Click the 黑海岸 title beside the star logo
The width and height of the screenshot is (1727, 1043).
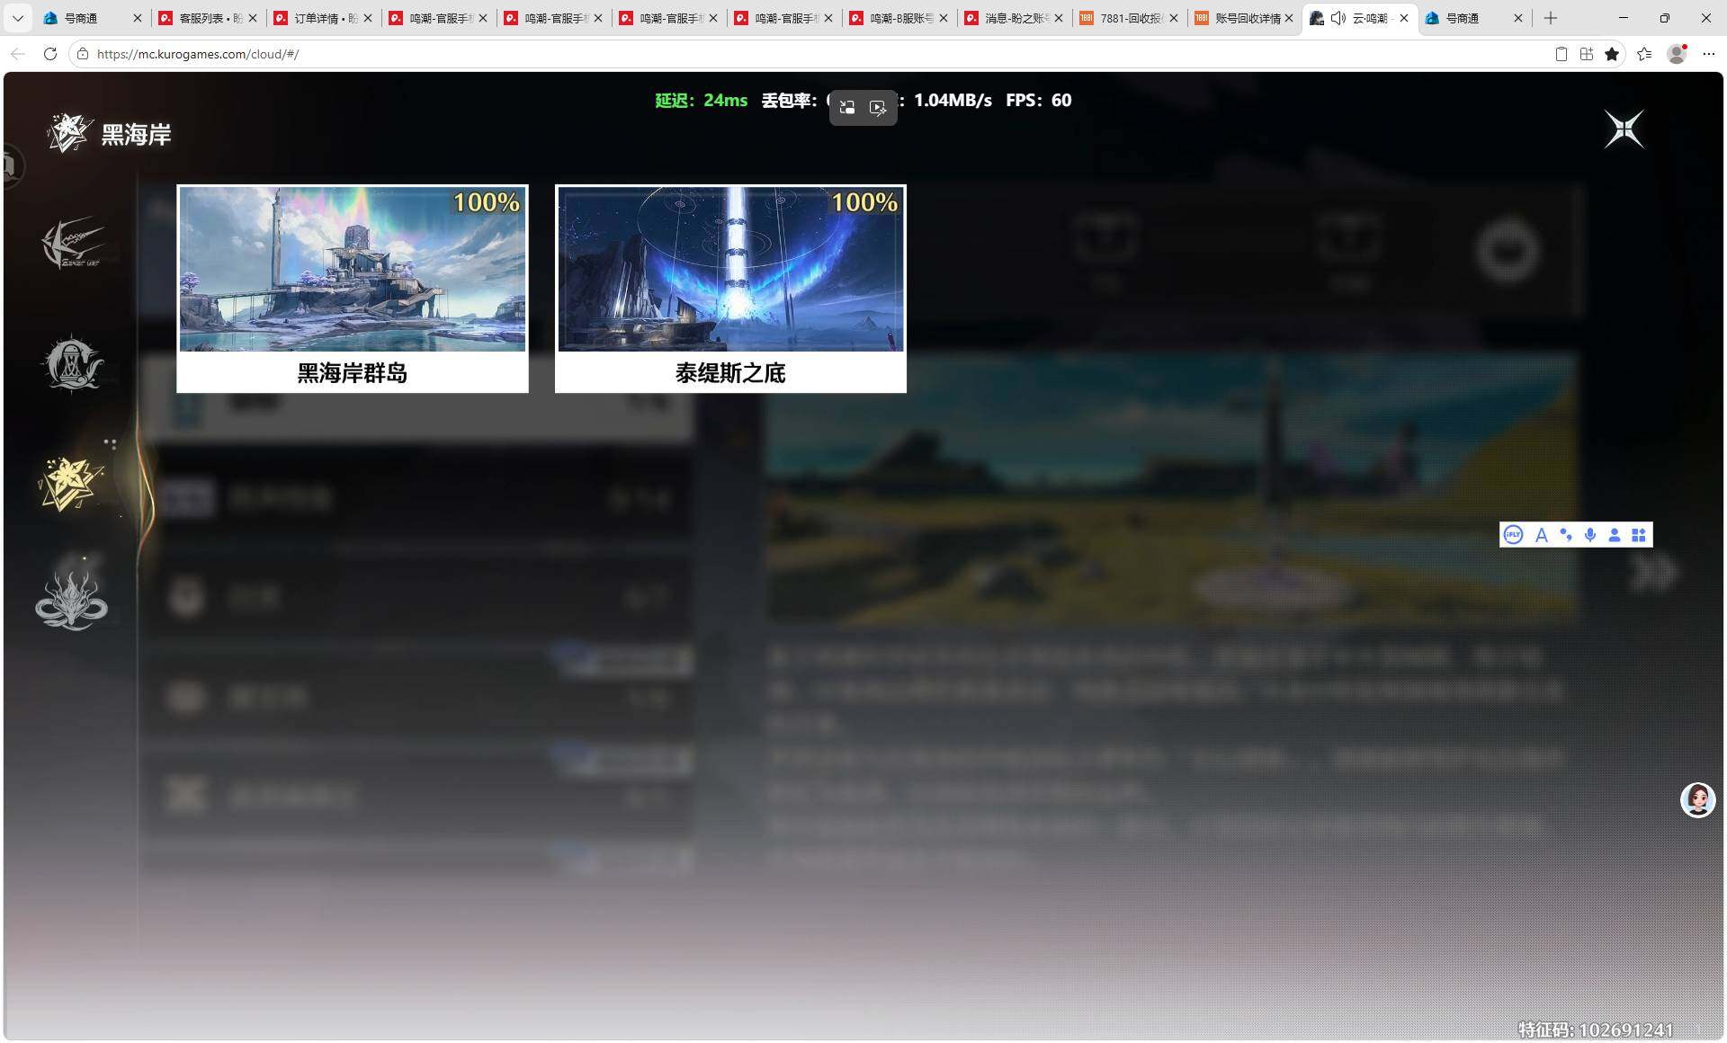coord(136,135)
